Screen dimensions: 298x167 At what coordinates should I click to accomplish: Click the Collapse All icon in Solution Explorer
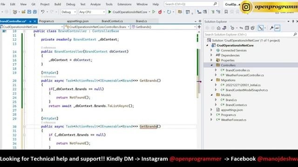pyautogui.click(x=247, y=28)
